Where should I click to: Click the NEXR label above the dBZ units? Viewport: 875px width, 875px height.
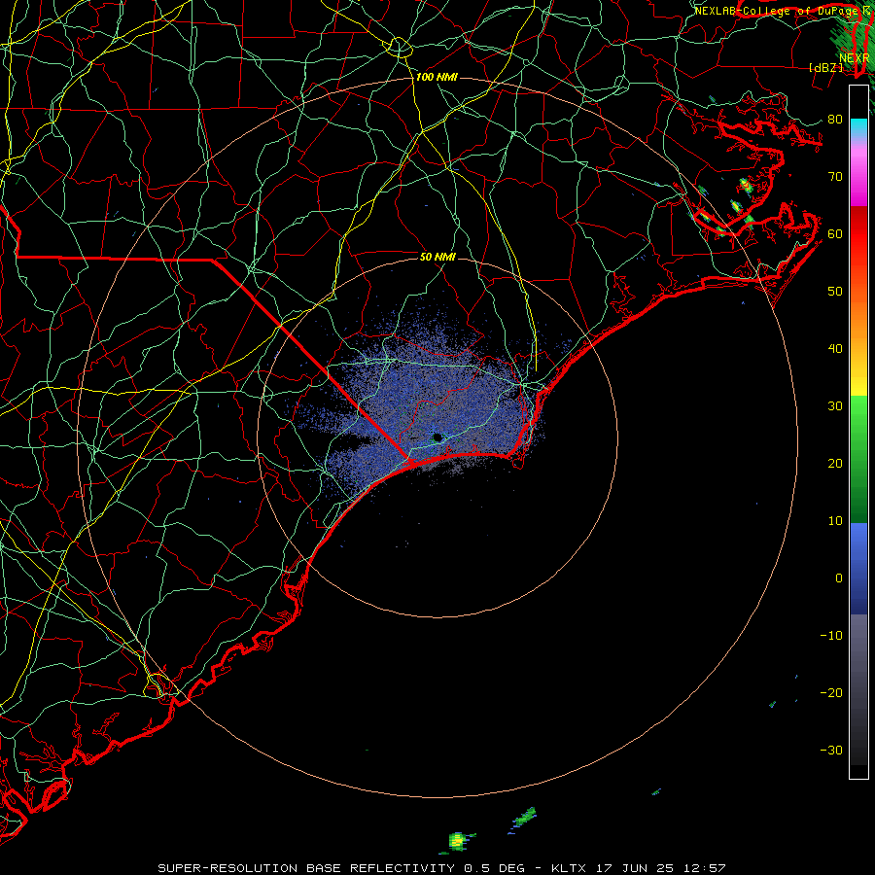coord(855,58)
